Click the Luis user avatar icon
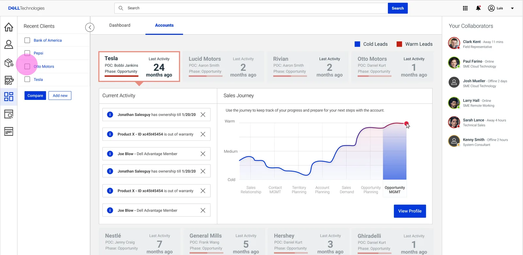This screenshot has height=255, width=523. coord(491,8)
